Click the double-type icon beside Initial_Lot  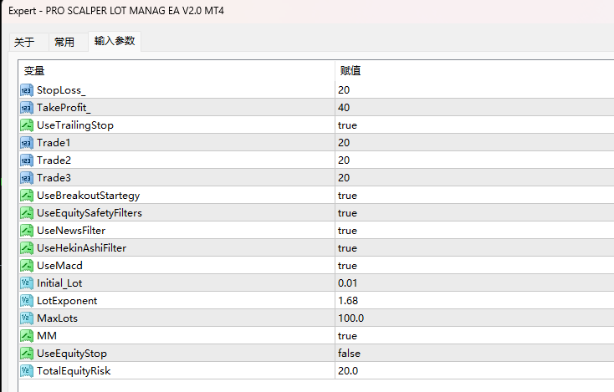click(x=27, y=283)
